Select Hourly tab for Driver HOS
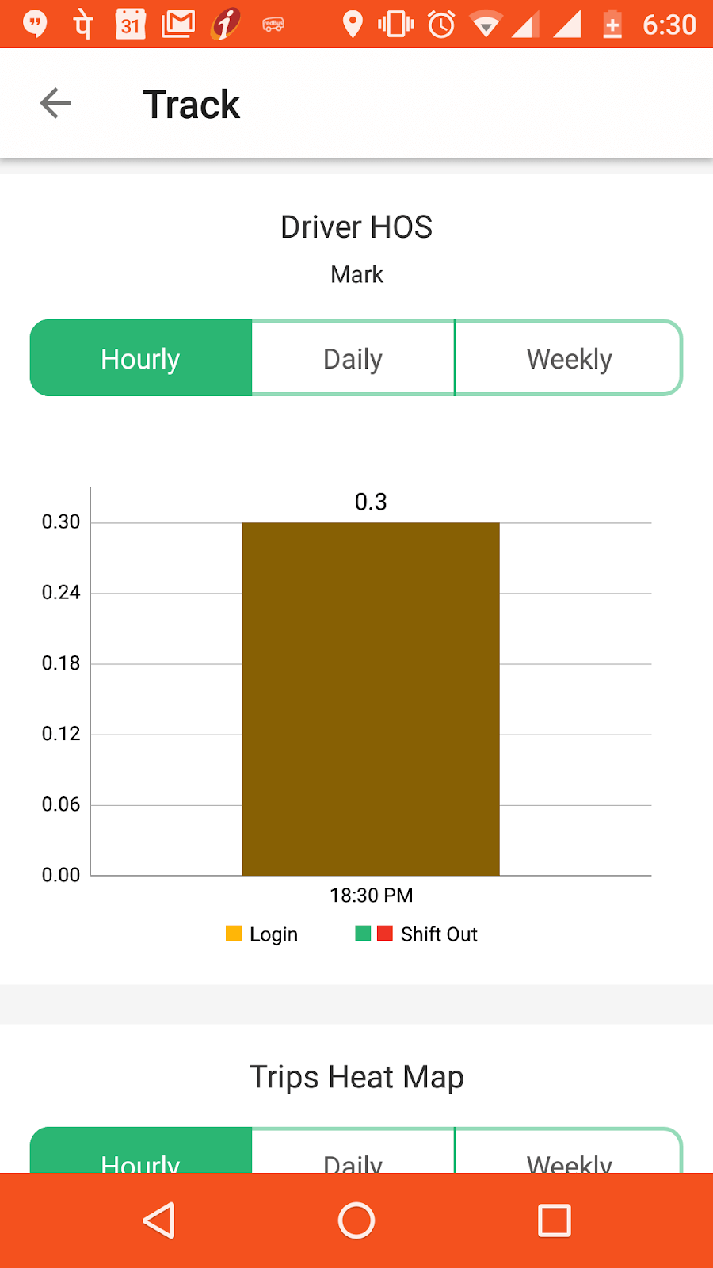 click(141, 358)
